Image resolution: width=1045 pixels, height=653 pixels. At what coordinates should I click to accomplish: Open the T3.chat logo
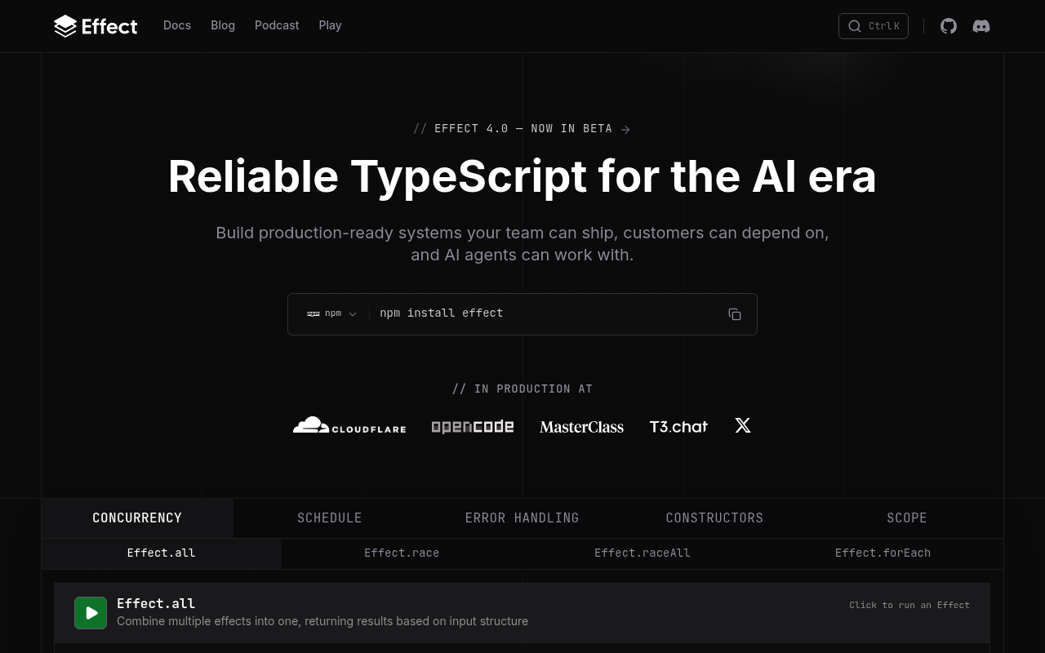[x=678, y=426]
